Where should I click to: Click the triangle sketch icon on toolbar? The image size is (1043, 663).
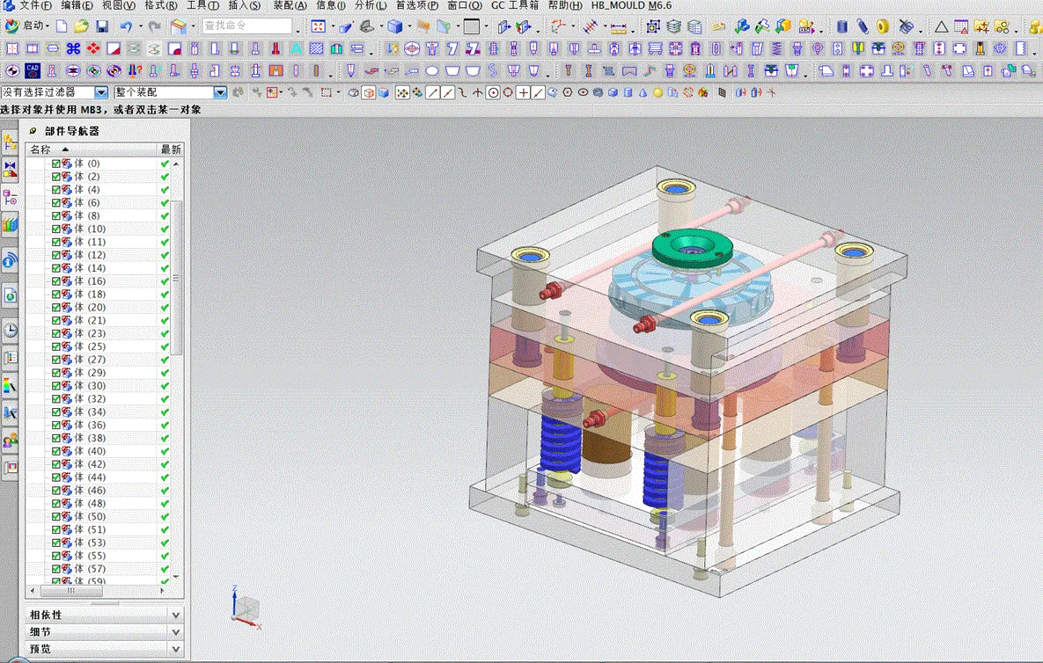[942, 27]
